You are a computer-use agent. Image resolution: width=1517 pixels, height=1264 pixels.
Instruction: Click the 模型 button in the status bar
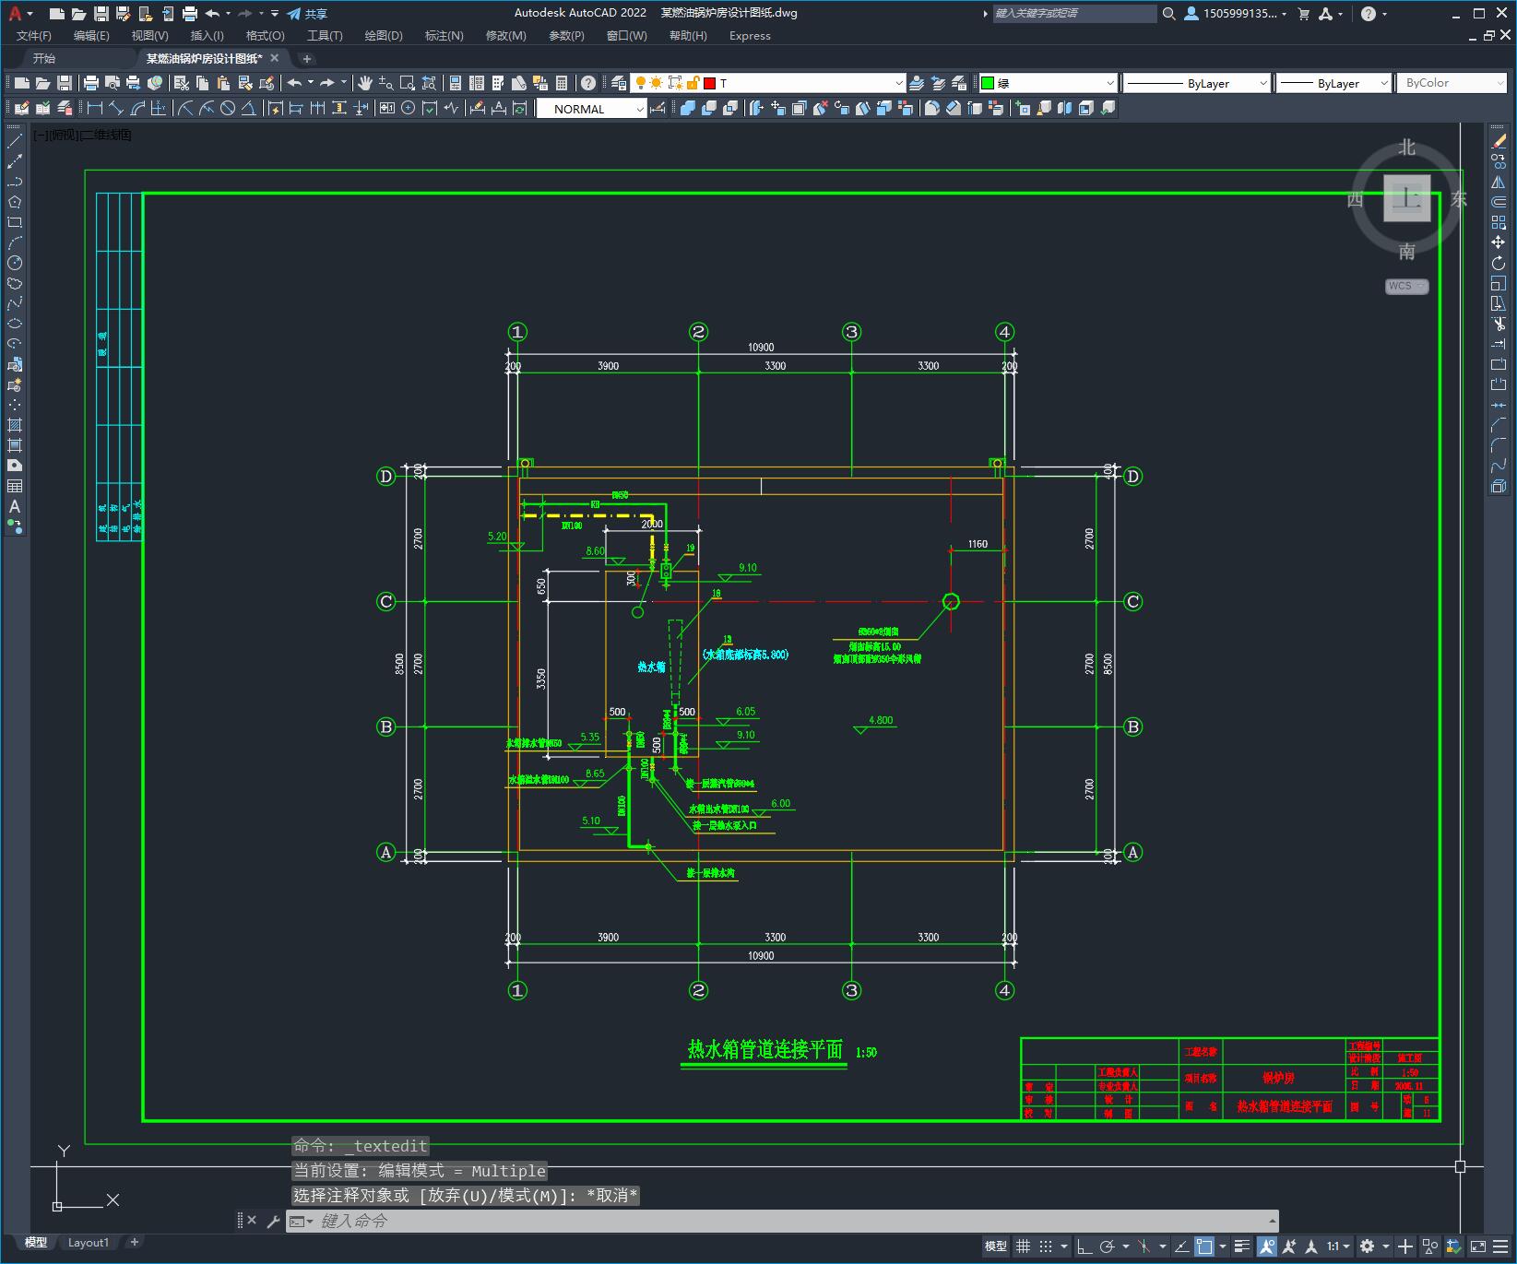[x=996, y=1246]
